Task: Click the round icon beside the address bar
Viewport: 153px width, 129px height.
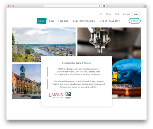Action: 104,6
